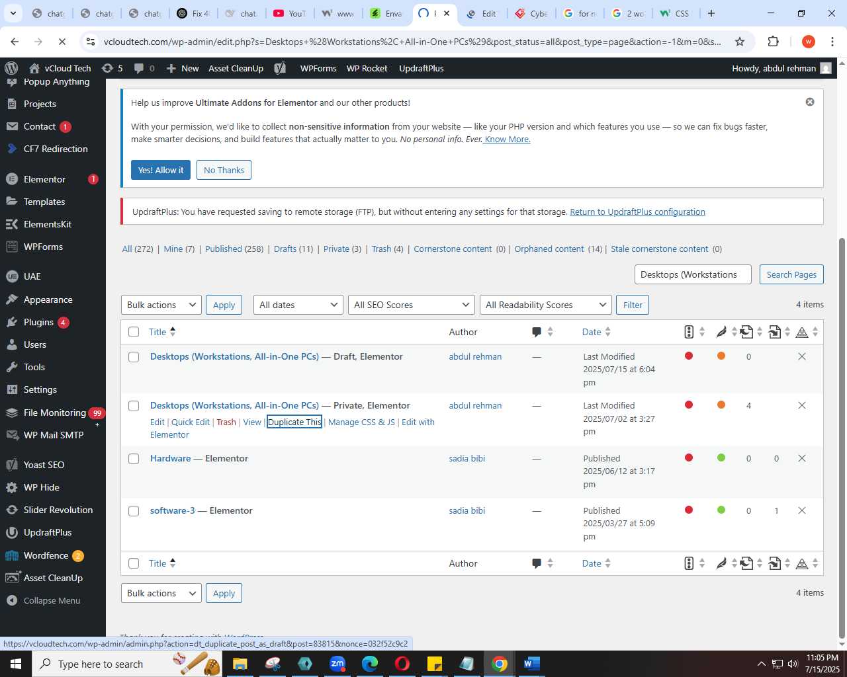Sort by the comments bubble column header icon
The height and width of the screenshot is (677, 847).
point(537,332)
